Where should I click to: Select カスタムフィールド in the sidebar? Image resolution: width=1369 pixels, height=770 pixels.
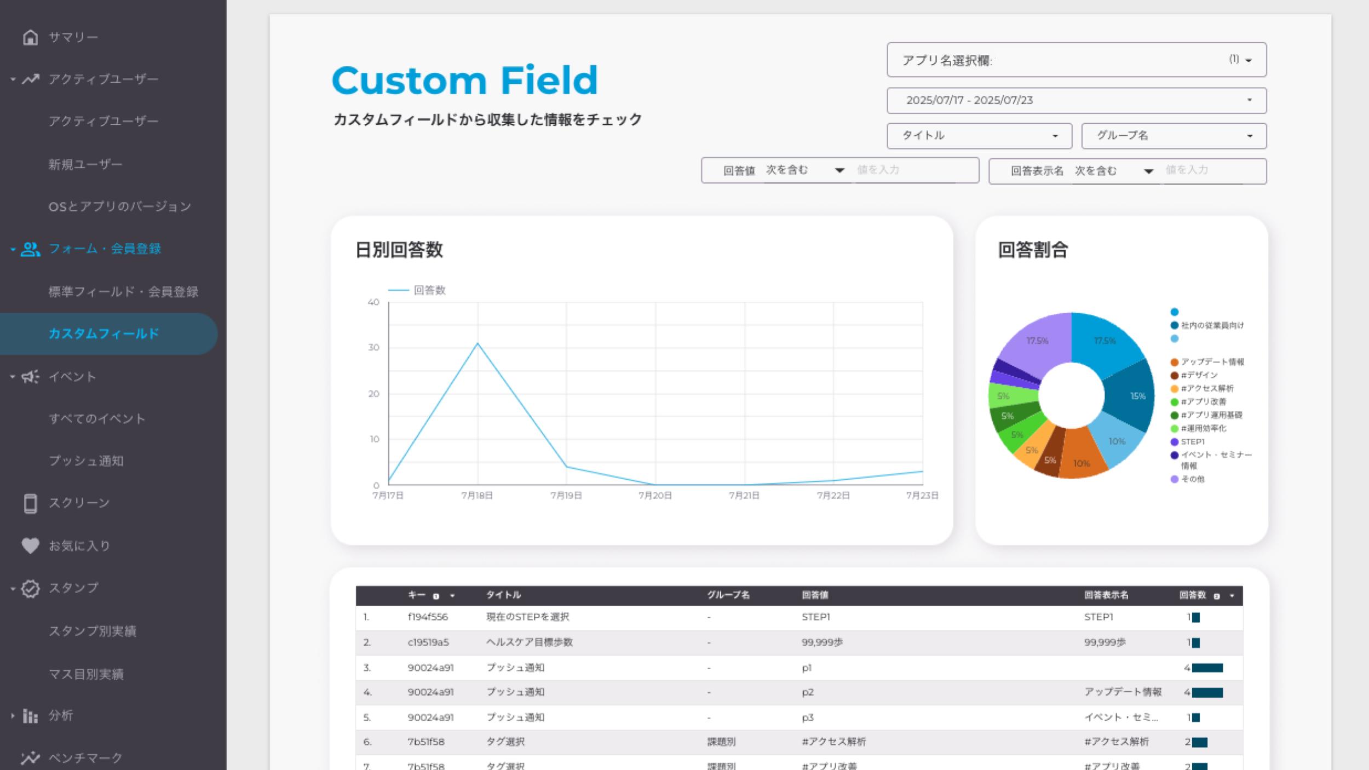click(x=109, y=334)
